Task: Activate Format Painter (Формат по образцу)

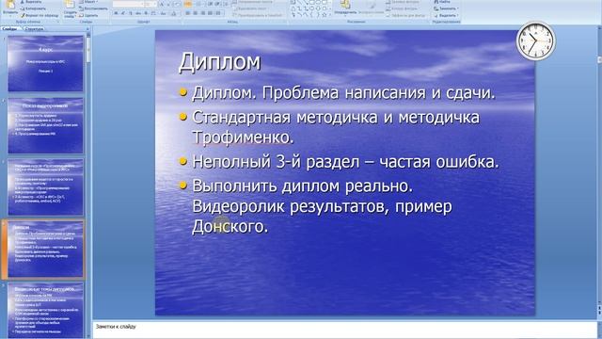Action: 40,15
